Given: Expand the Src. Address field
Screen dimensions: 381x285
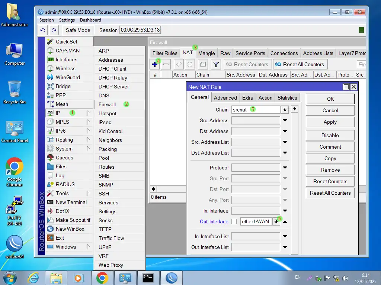Looking at the screenshot, I should [x=285, y=120].
